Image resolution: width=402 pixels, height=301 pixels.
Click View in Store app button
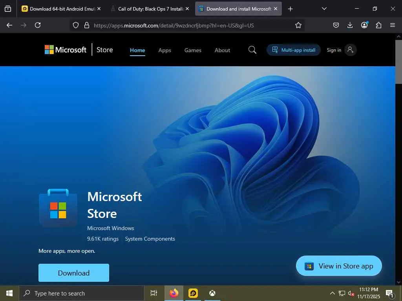[339, 266]
